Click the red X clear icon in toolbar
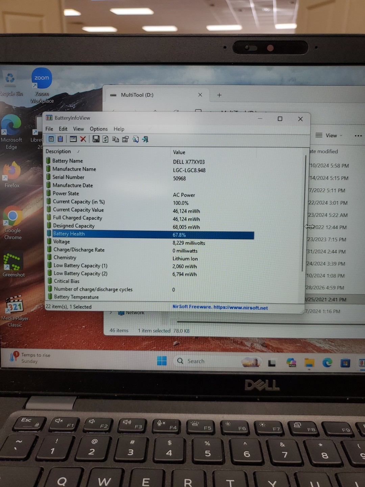Viewport: 365px width, 487px height. 83,139
